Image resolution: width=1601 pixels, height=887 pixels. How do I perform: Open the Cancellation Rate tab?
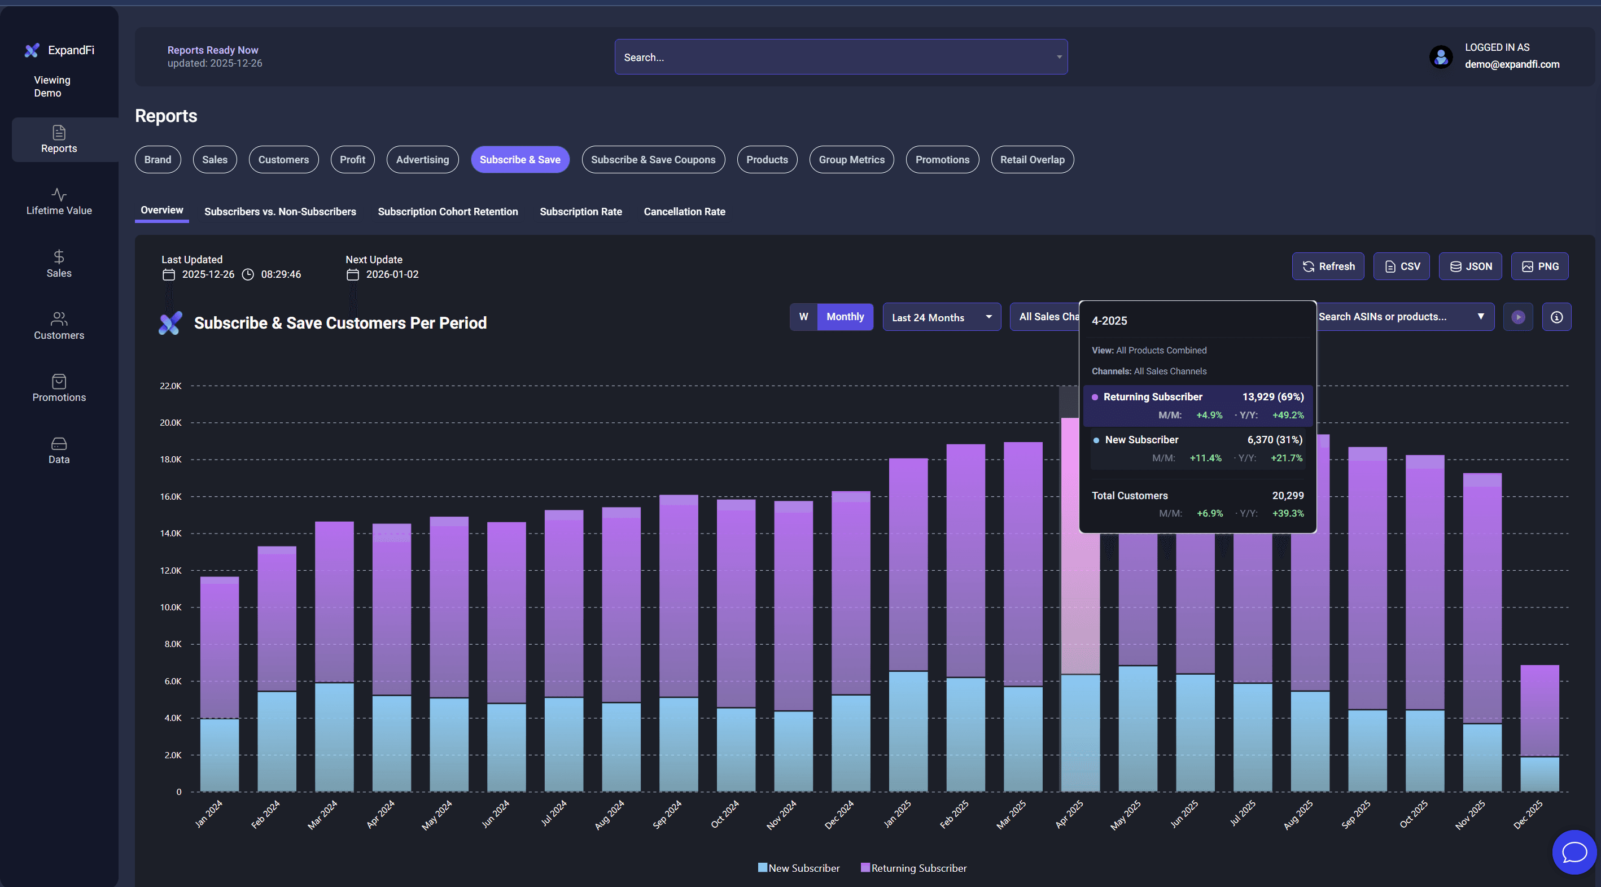coord(684,211)
